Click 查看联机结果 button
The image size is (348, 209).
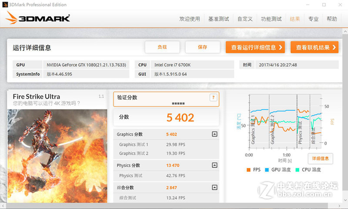[315, 47]
